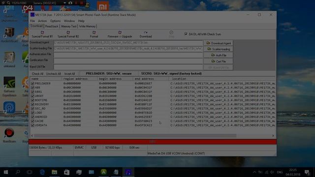This screenshot has height=177, width=315.
Task: Open the Options menu
Action: (x=55, y=21)
